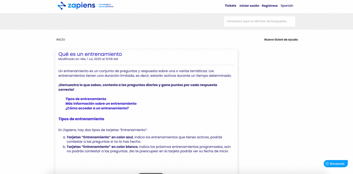Screen dimensions: 353x174
Task: Open the Spanish language selector
Action: coord(287,6)
